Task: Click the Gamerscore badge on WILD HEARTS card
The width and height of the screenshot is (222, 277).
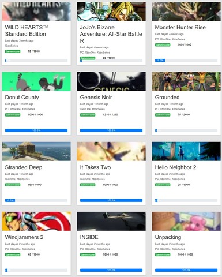Action: (13, 51)
